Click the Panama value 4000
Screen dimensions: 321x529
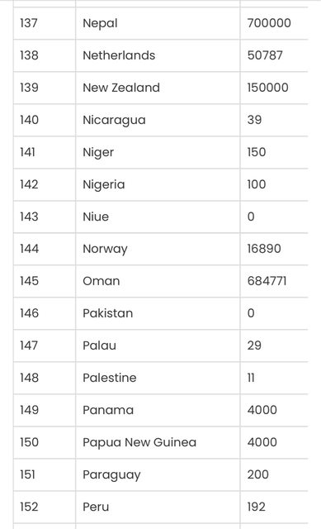tap(262, 410)
